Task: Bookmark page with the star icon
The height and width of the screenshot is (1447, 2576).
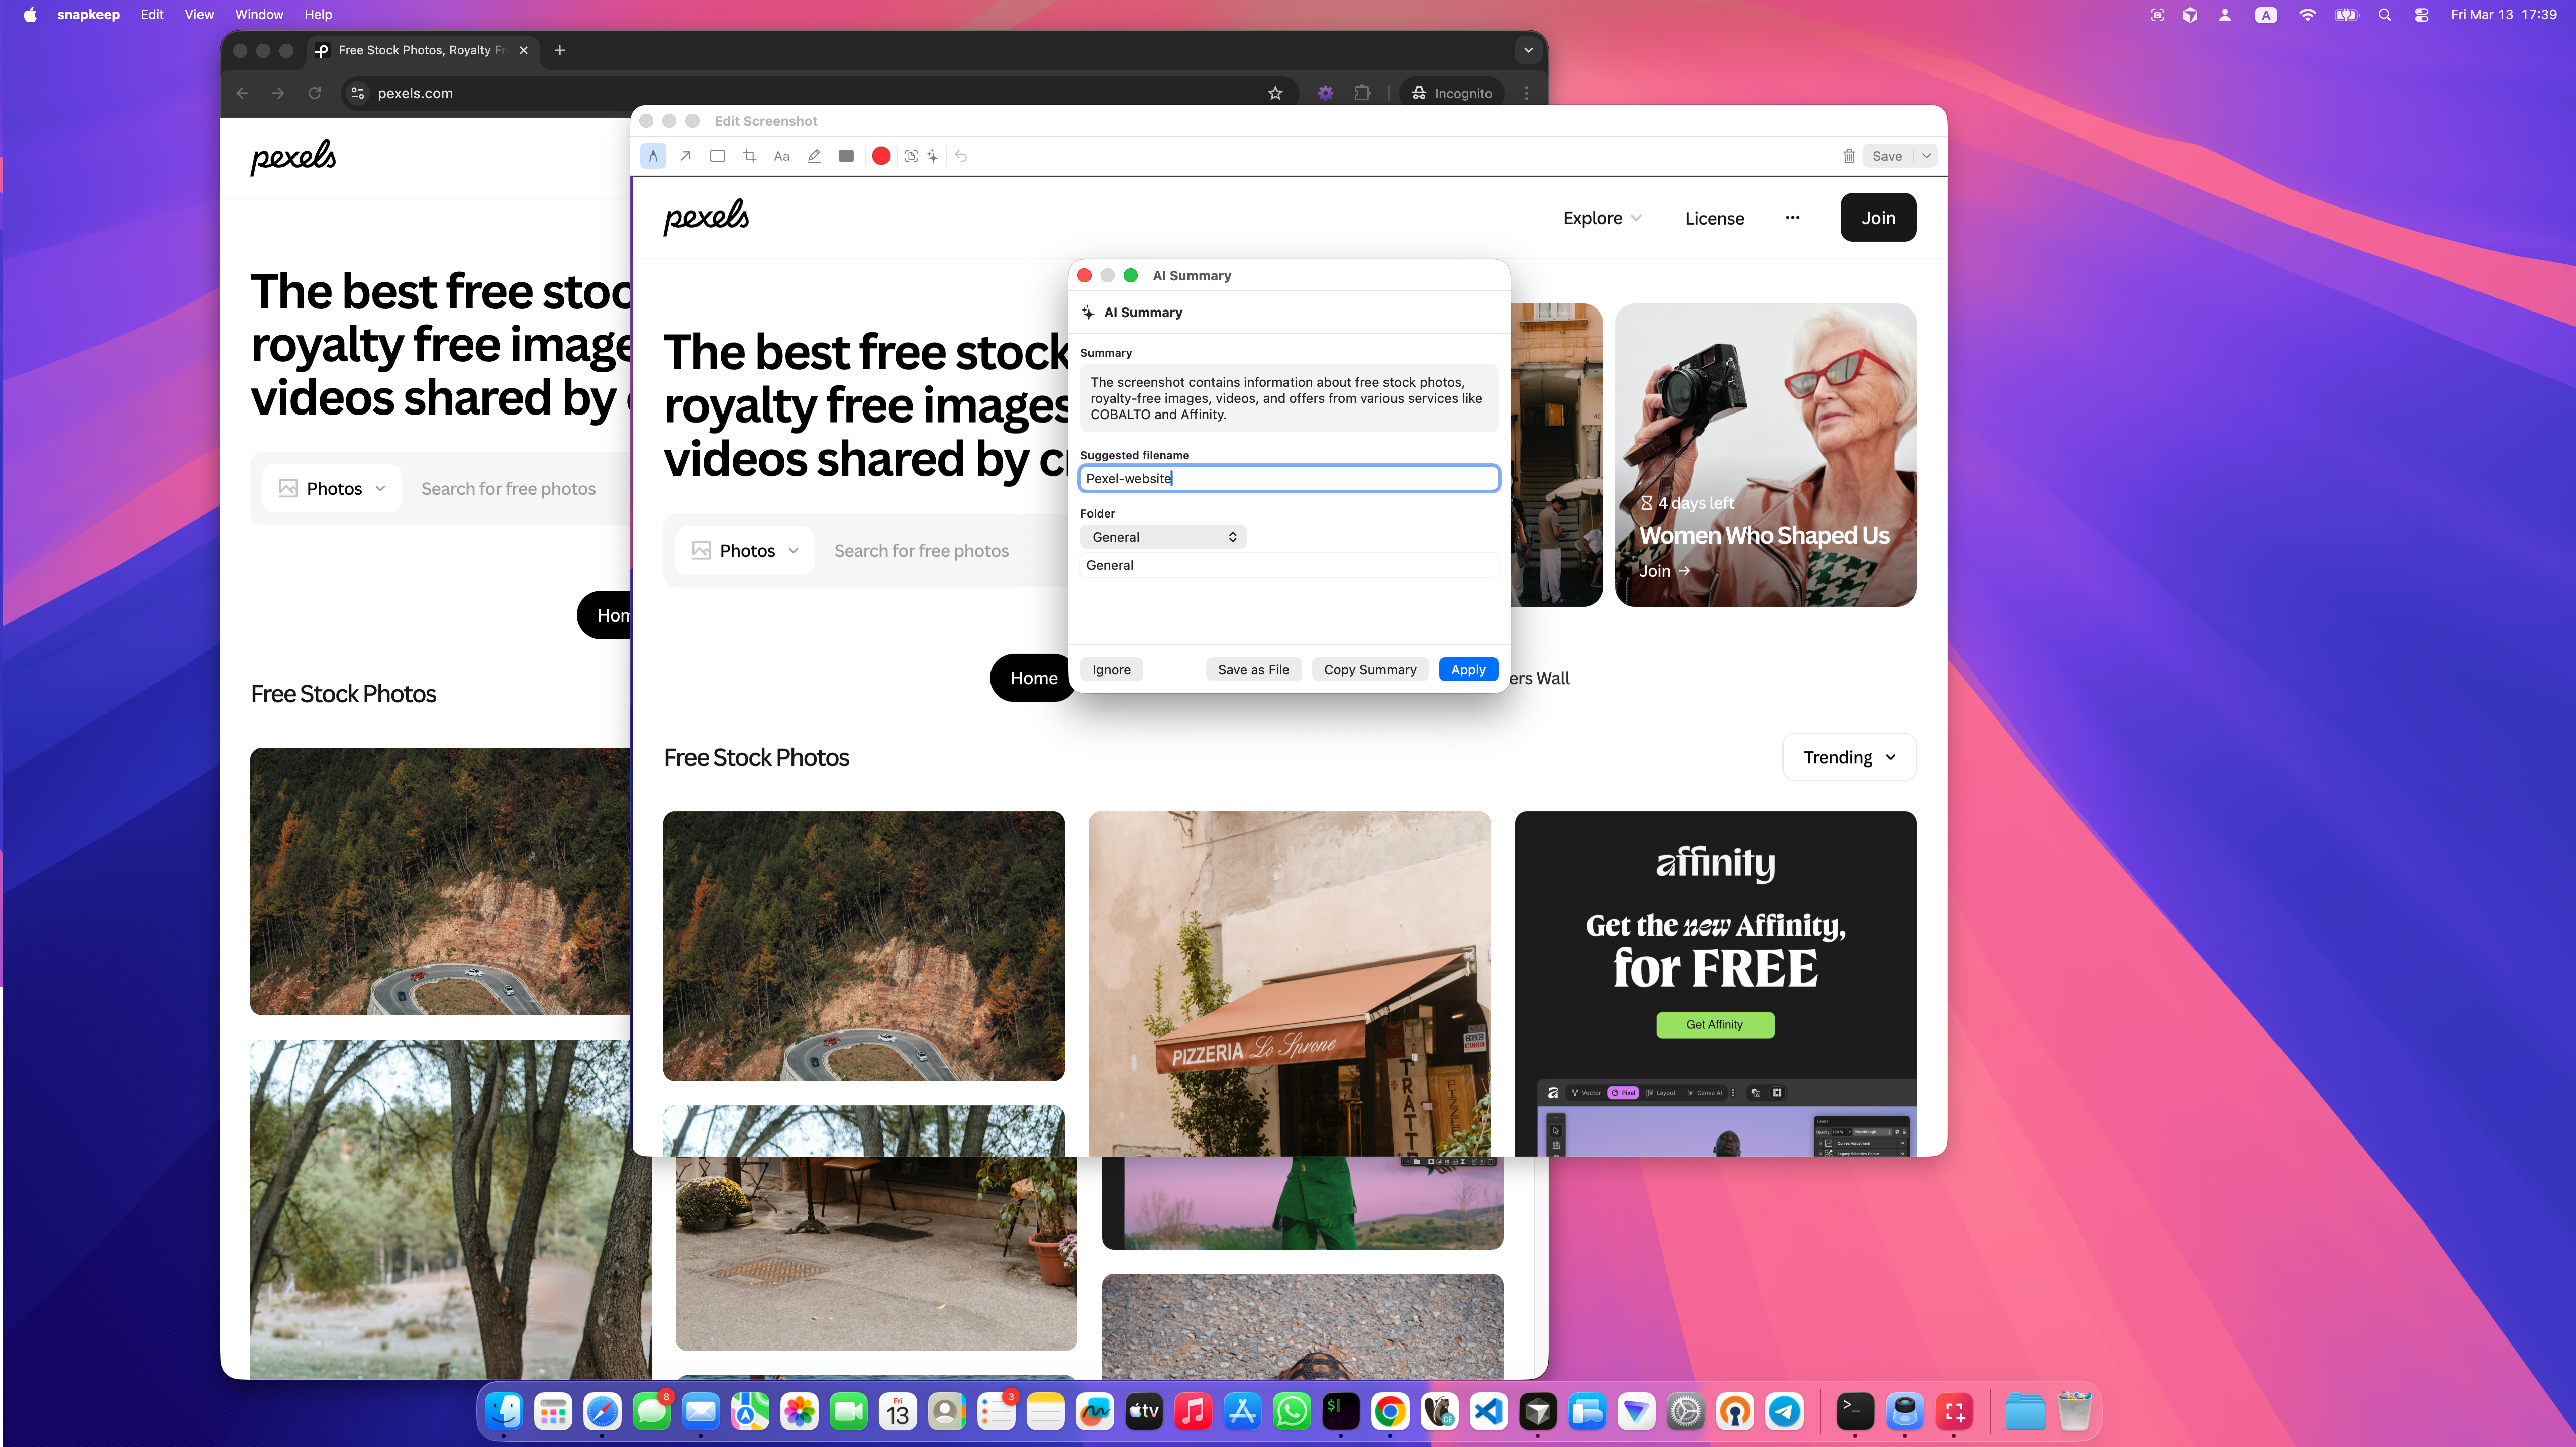Action: [x=1275, y=93]
